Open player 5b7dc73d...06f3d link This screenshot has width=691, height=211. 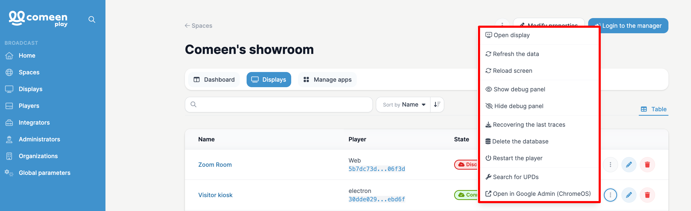[377, 169]
